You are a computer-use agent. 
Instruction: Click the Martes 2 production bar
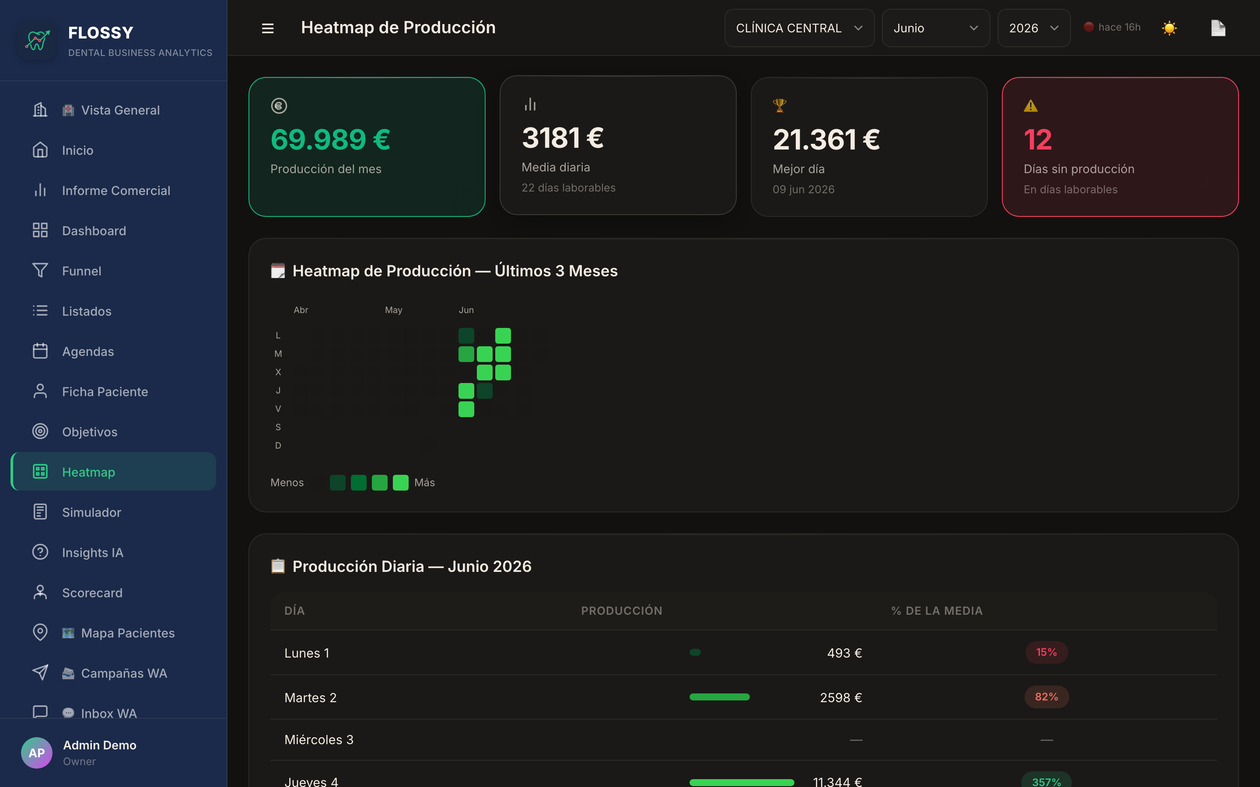click(x=719, y=697)
